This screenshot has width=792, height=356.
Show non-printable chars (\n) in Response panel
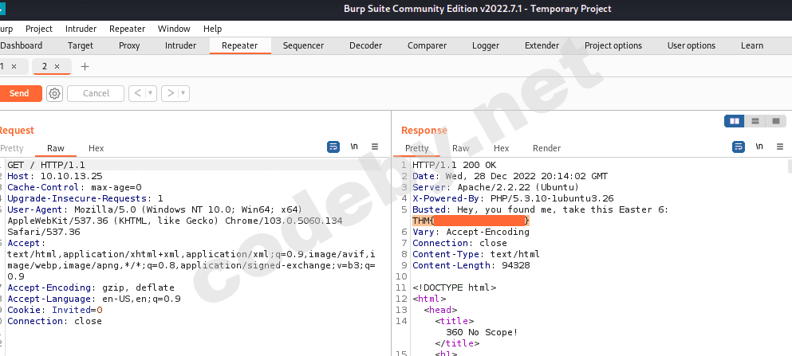(759, 147)
